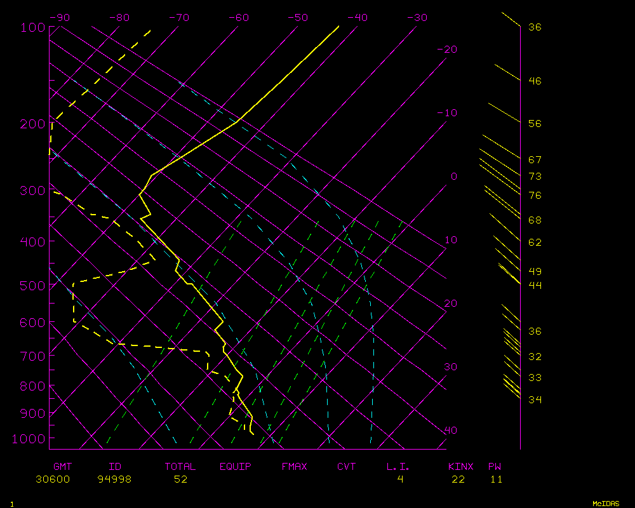This screenshot has width=635, height=508.
Task: Select the station ID value 94998
Action: [x=114, y=479]
